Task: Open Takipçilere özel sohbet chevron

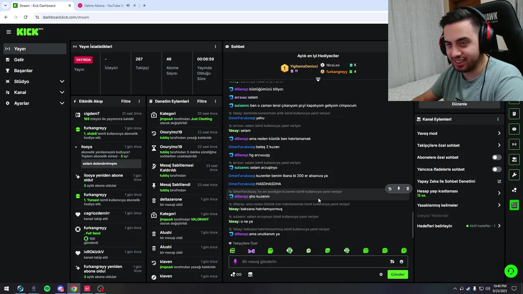Action: [x=499, y=145]
